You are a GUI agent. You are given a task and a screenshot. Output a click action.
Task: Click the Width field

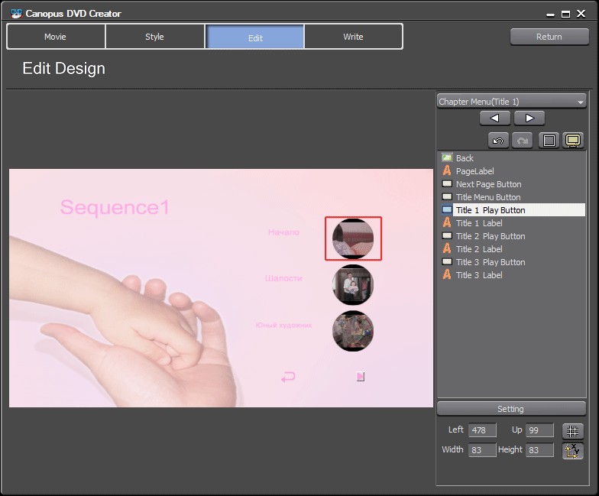(482, 449)
